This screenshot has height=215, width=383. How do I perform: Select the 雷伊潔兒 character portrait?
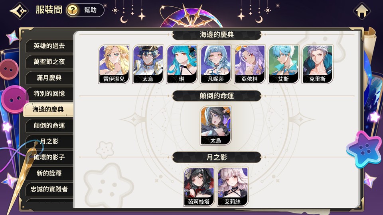[x=114, y=64]
